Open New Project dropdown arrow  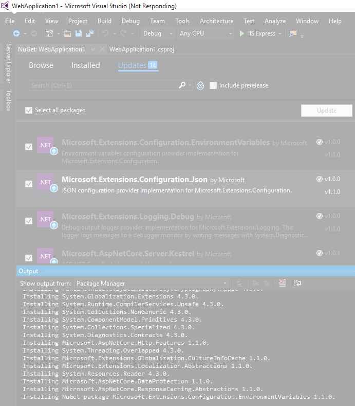(x=59, y=33)
